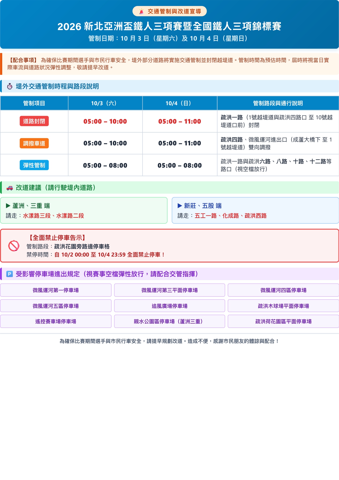Click the 彈性管制 row's 10/4 time 05:00 – 08:00
Viewport: 339px width, 480px height.
[180, 165]
